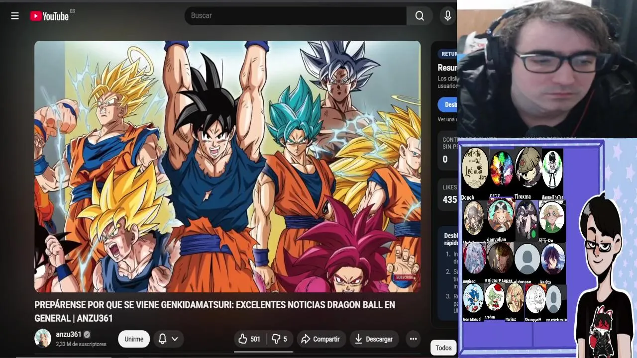Select the RETUR badge in side panel
The height and width of the screenshot is (358, 637).
[448, 54]
